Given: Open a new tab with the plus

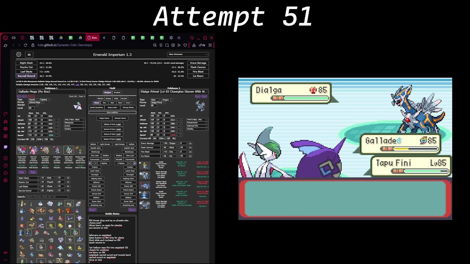Looking at the screenshot, I should point(179,38).
